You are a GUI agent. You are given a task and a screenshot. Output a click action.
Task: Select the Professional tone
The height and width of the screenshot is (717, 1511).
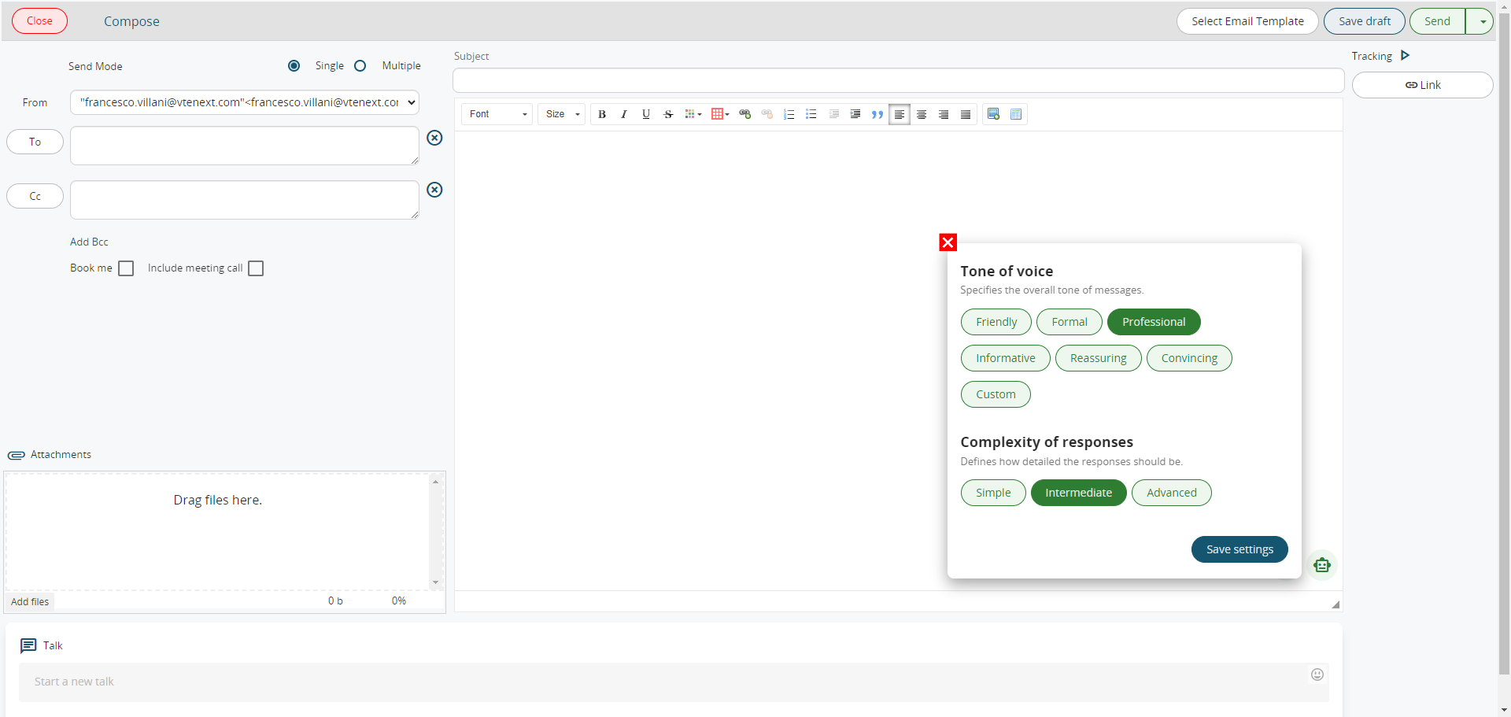(x=1154, y=322)
